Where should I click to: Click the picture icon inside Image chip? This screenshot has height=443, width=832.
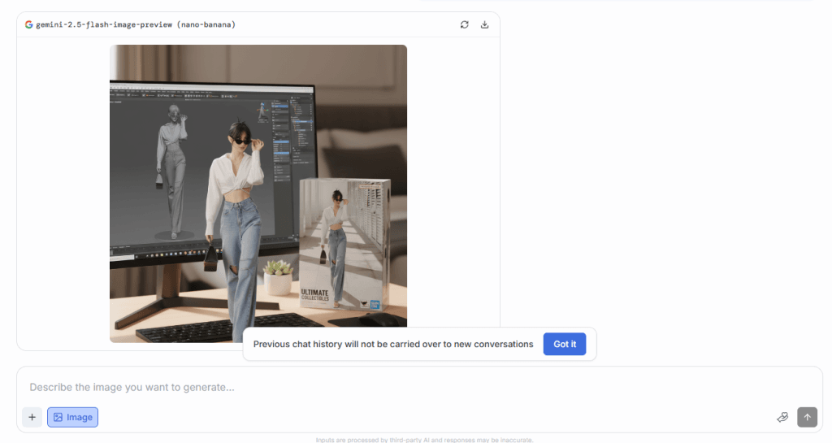58,417
